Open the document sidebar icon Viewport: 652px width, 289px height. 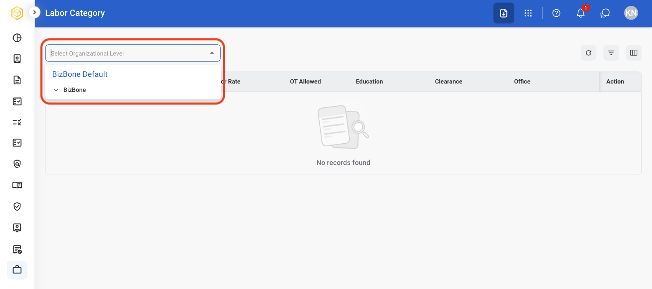point(17,80)
